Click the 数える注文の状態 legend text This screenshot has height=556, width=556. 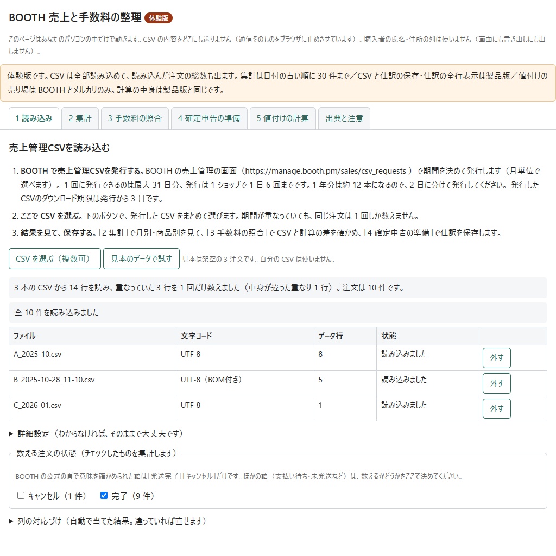[97, 453]
